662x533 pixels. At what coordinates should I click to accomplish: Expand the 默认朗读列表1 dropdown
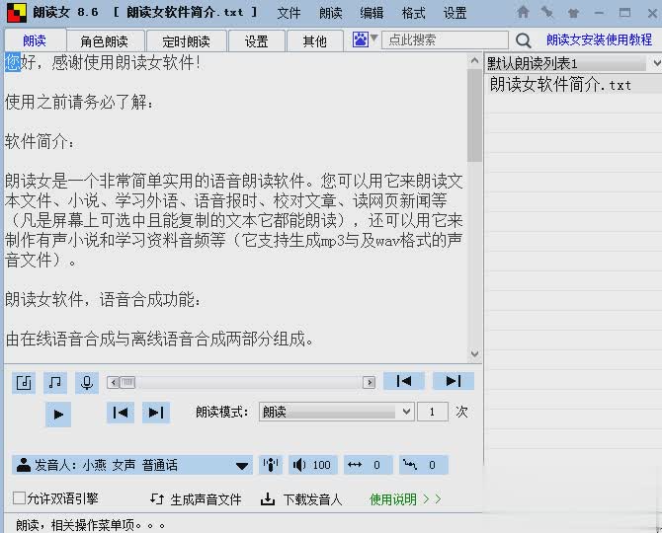(x=656, y=63)
